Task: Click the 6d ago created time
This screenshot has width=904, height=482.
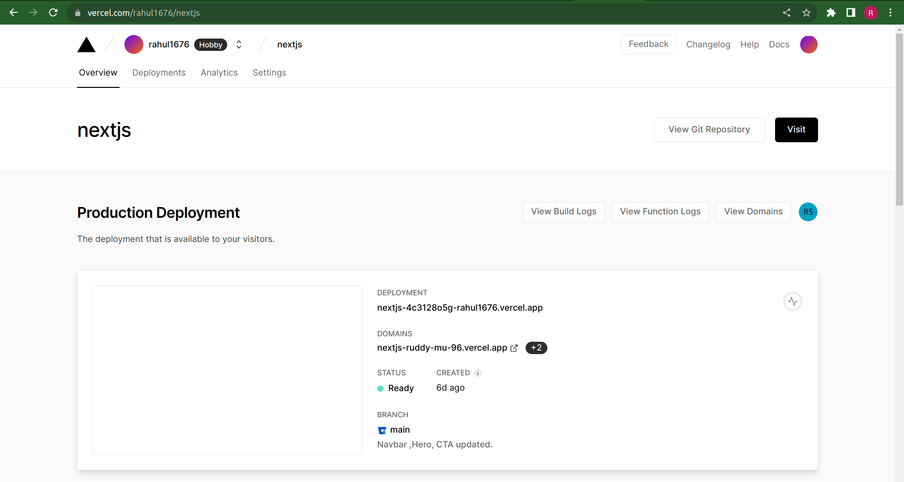Action: tap(451, 388)
